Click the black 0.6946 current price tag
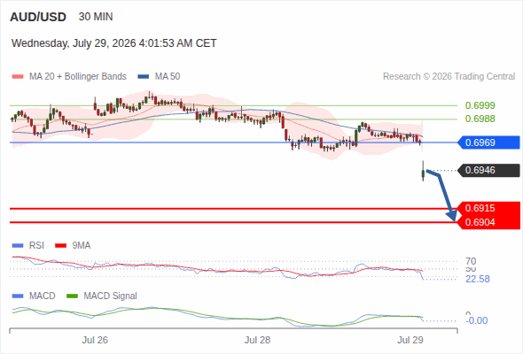This screenshot has width=523, height=354. pos(489,170)
